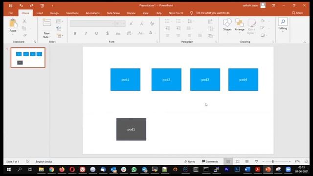Open the font name combo box
The image size is (313, 176).
point(91,23)
